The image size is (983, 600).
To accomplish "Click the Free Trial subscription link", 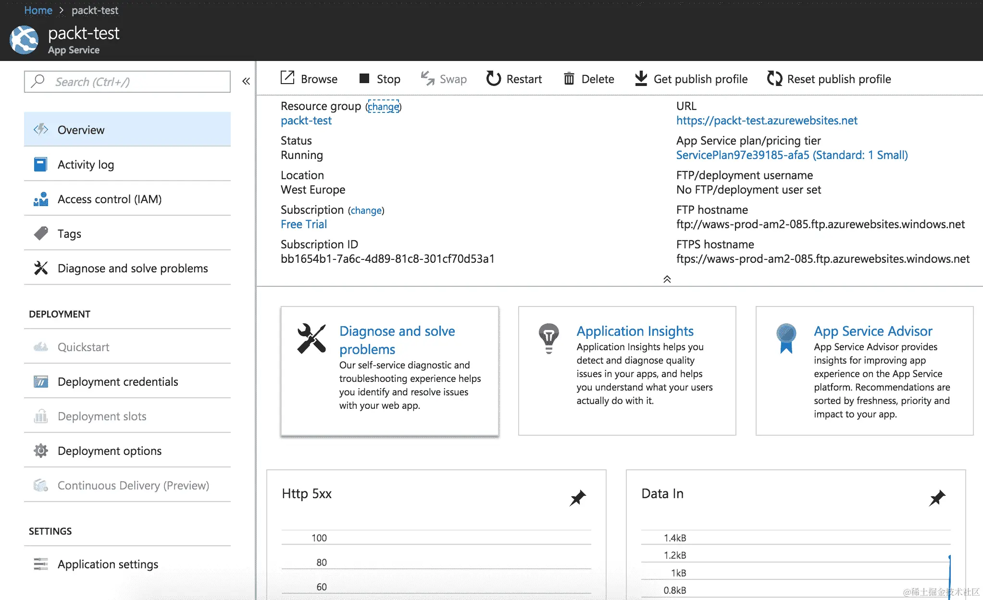I will [303, 224].
